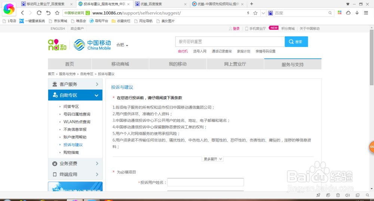The height and width of the screenshot is (201, 374).
Task: Open the 美女图片 bookmark
Action: point(166,21)
